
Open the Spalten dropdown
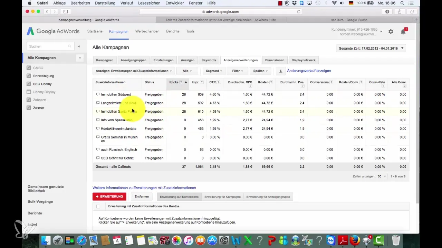(x=261, y=71)
